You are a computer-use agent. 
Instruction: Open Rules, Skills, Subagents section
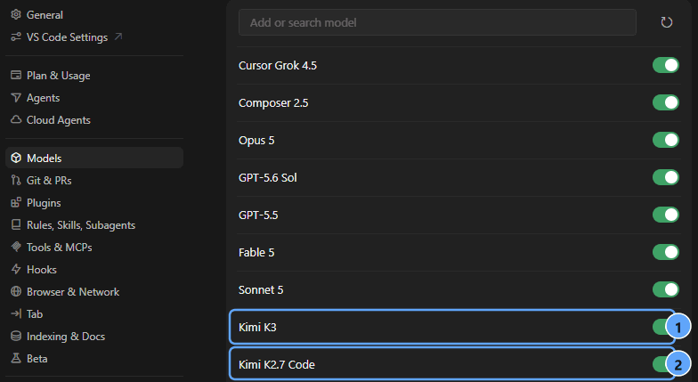tap(94, 224)
